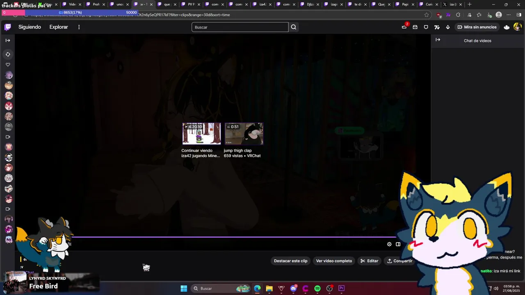This screenshot has height=295, width=525.
Task: Open the 4:20:10 Minecraft video thumbnail
Action: tap(201, 134)
